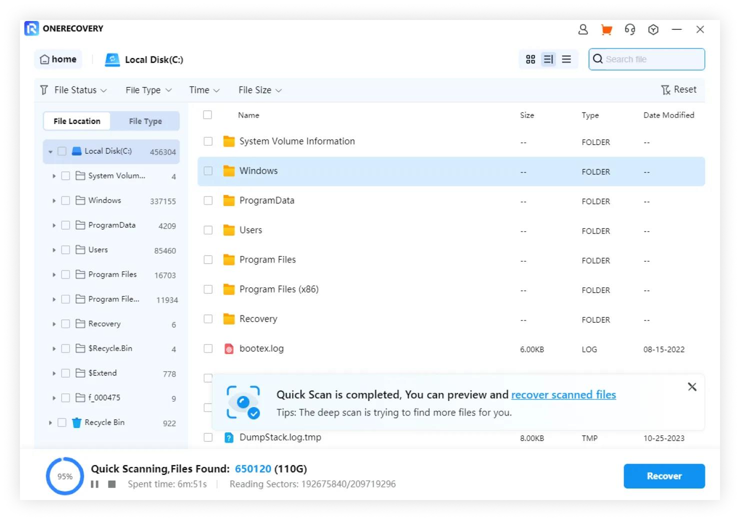Check the Local Disk(C:) tree checkbox
The image size is (740, 520).
tap(62, 151)
